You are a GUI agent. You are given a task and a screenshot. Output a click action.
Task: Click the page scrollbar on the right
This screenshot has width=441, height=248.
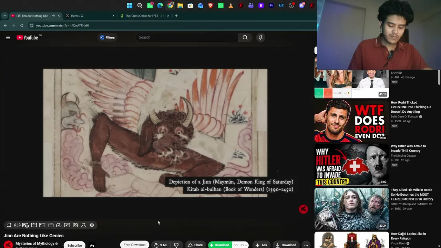(439, 77)
